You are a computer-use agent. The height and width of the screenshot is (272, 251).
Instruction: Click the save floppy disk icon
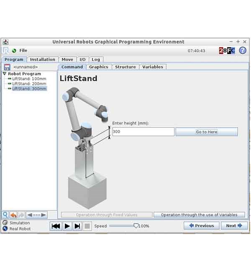click(x=7, y=67)
